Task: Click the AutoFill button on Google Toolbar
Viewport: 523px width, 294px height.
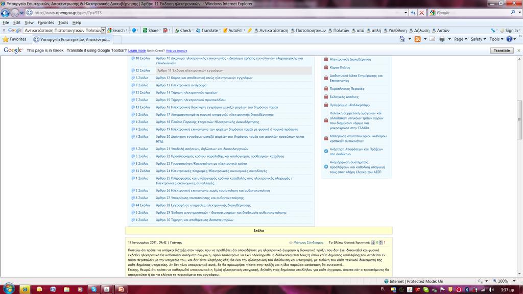Action: (x=234, y=30)
